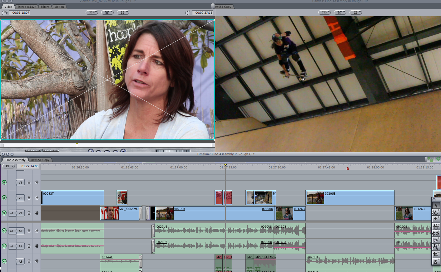Switch to newEST Copy timeline tab
441x272 pixels.
point(40,160)
